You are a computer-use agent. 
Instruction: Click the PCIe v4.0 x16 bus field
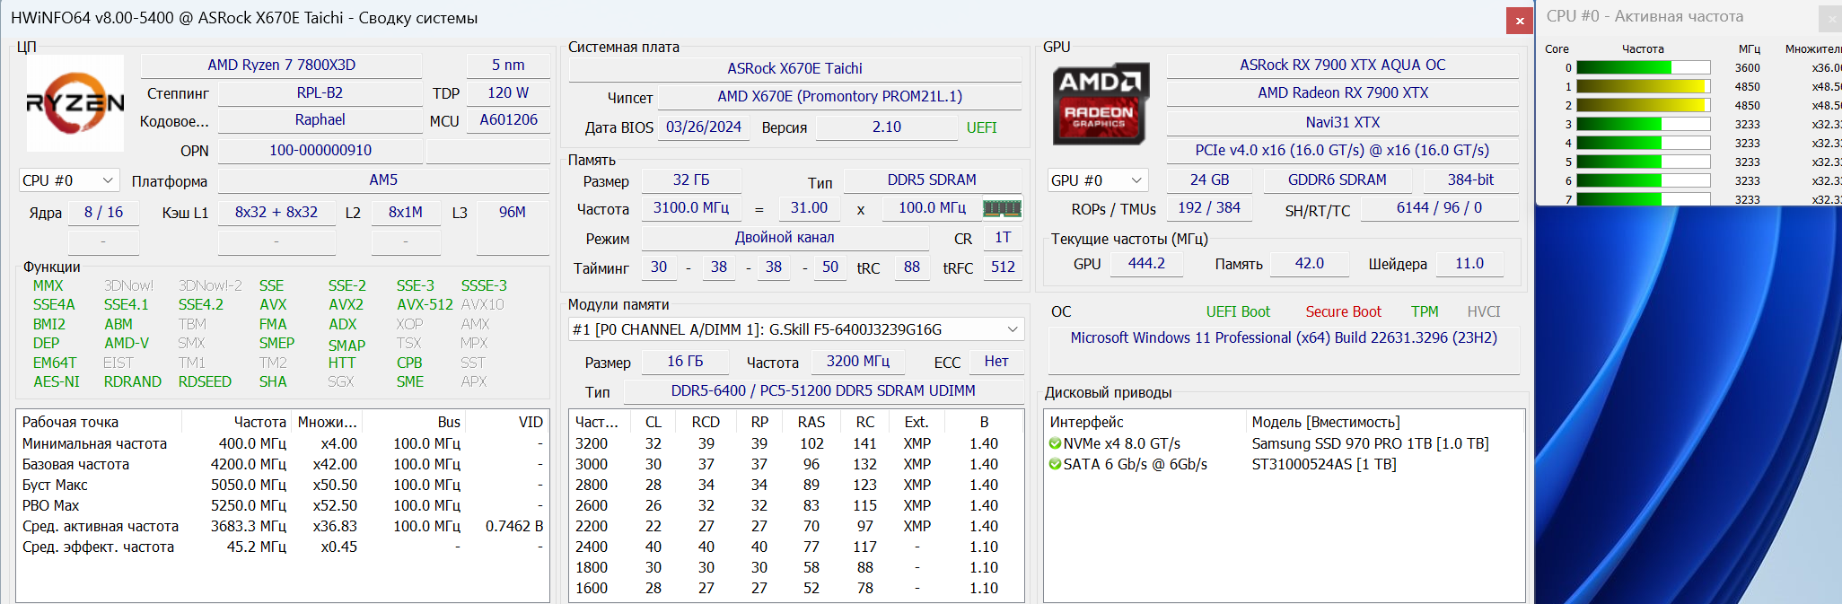click(1343, 150)
